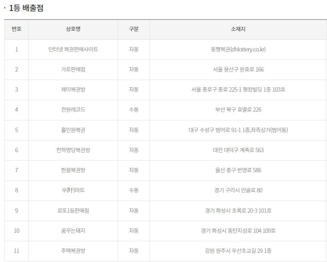Click the 소재지 column header
327x262 pixels.
(x=238, y=29)
